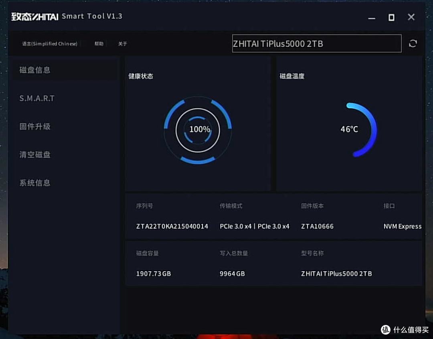Select the 清空磁盘 erase disk tool
The image size is (433, 339).
coord(34,155)
